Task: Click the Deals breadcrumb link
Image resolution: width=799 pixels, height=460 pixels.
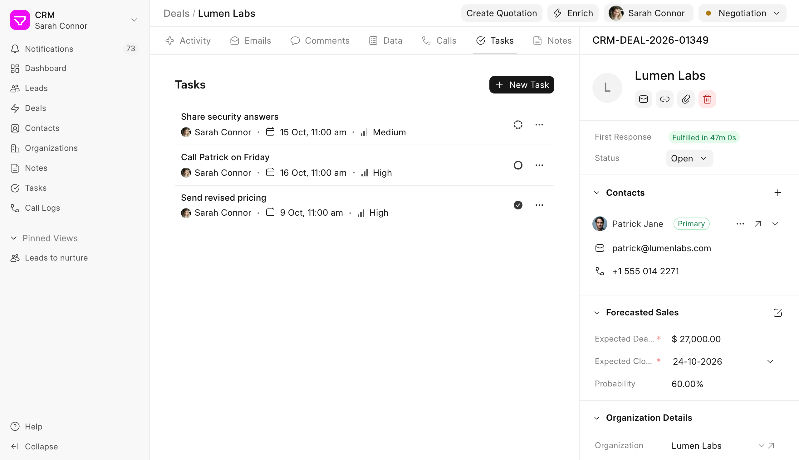Action: (176, 13)
